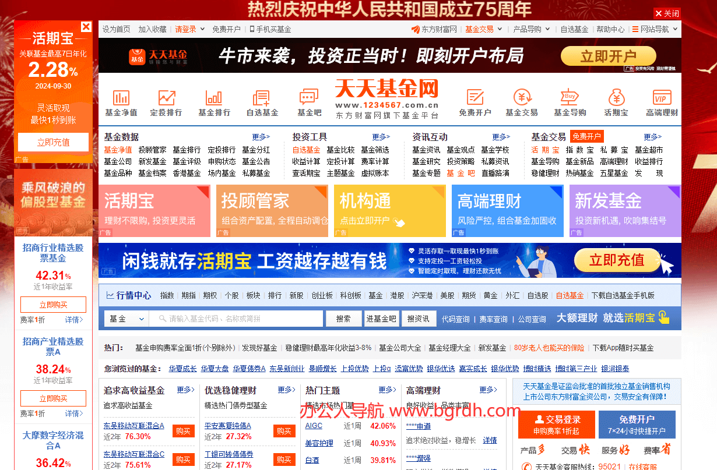The width and height of the screenshot is (717, 470).
Task: Open the 定投排行 line-chart icon
Action: (167, 97)
